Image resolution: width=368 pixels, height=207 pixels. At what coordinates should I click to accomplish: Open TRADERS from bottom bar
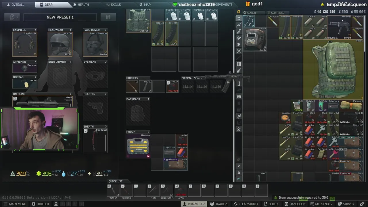coord(219,204)
